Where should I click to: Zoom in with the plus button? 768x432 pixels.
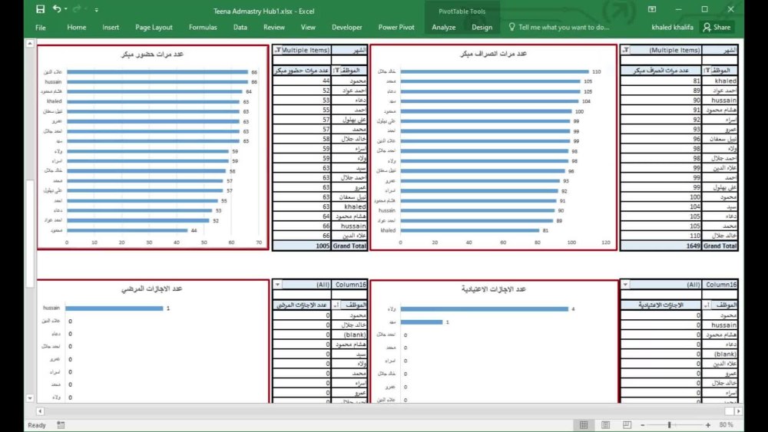coord(708,425)
